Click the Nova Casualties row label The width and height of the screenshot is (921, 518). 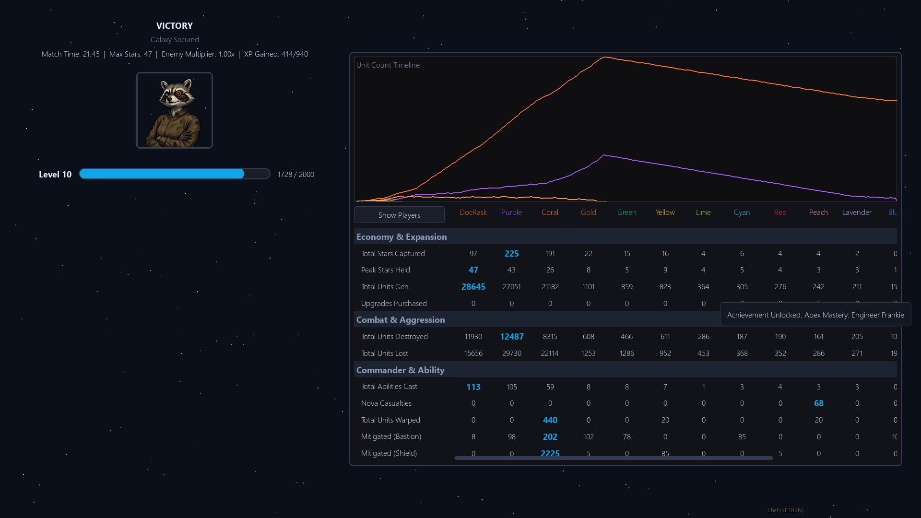coord(386,403)
